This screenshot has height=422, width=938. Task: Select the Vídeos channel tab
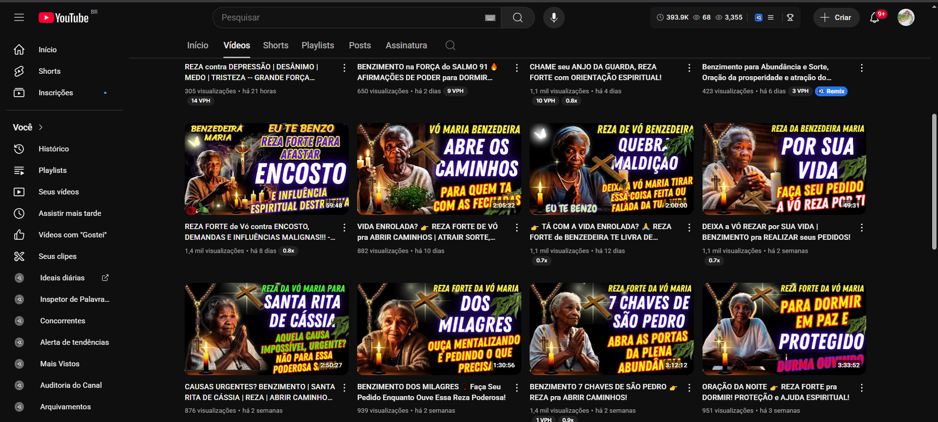tap(237, 45)
